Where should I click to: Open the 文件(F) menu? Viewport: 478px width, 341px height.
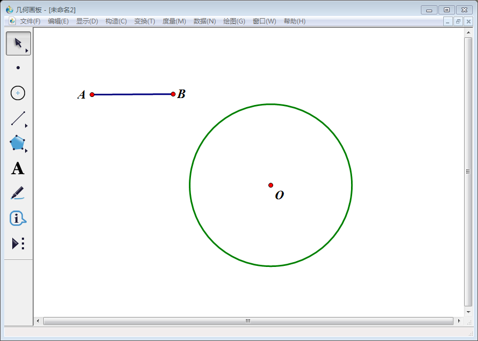30,21
